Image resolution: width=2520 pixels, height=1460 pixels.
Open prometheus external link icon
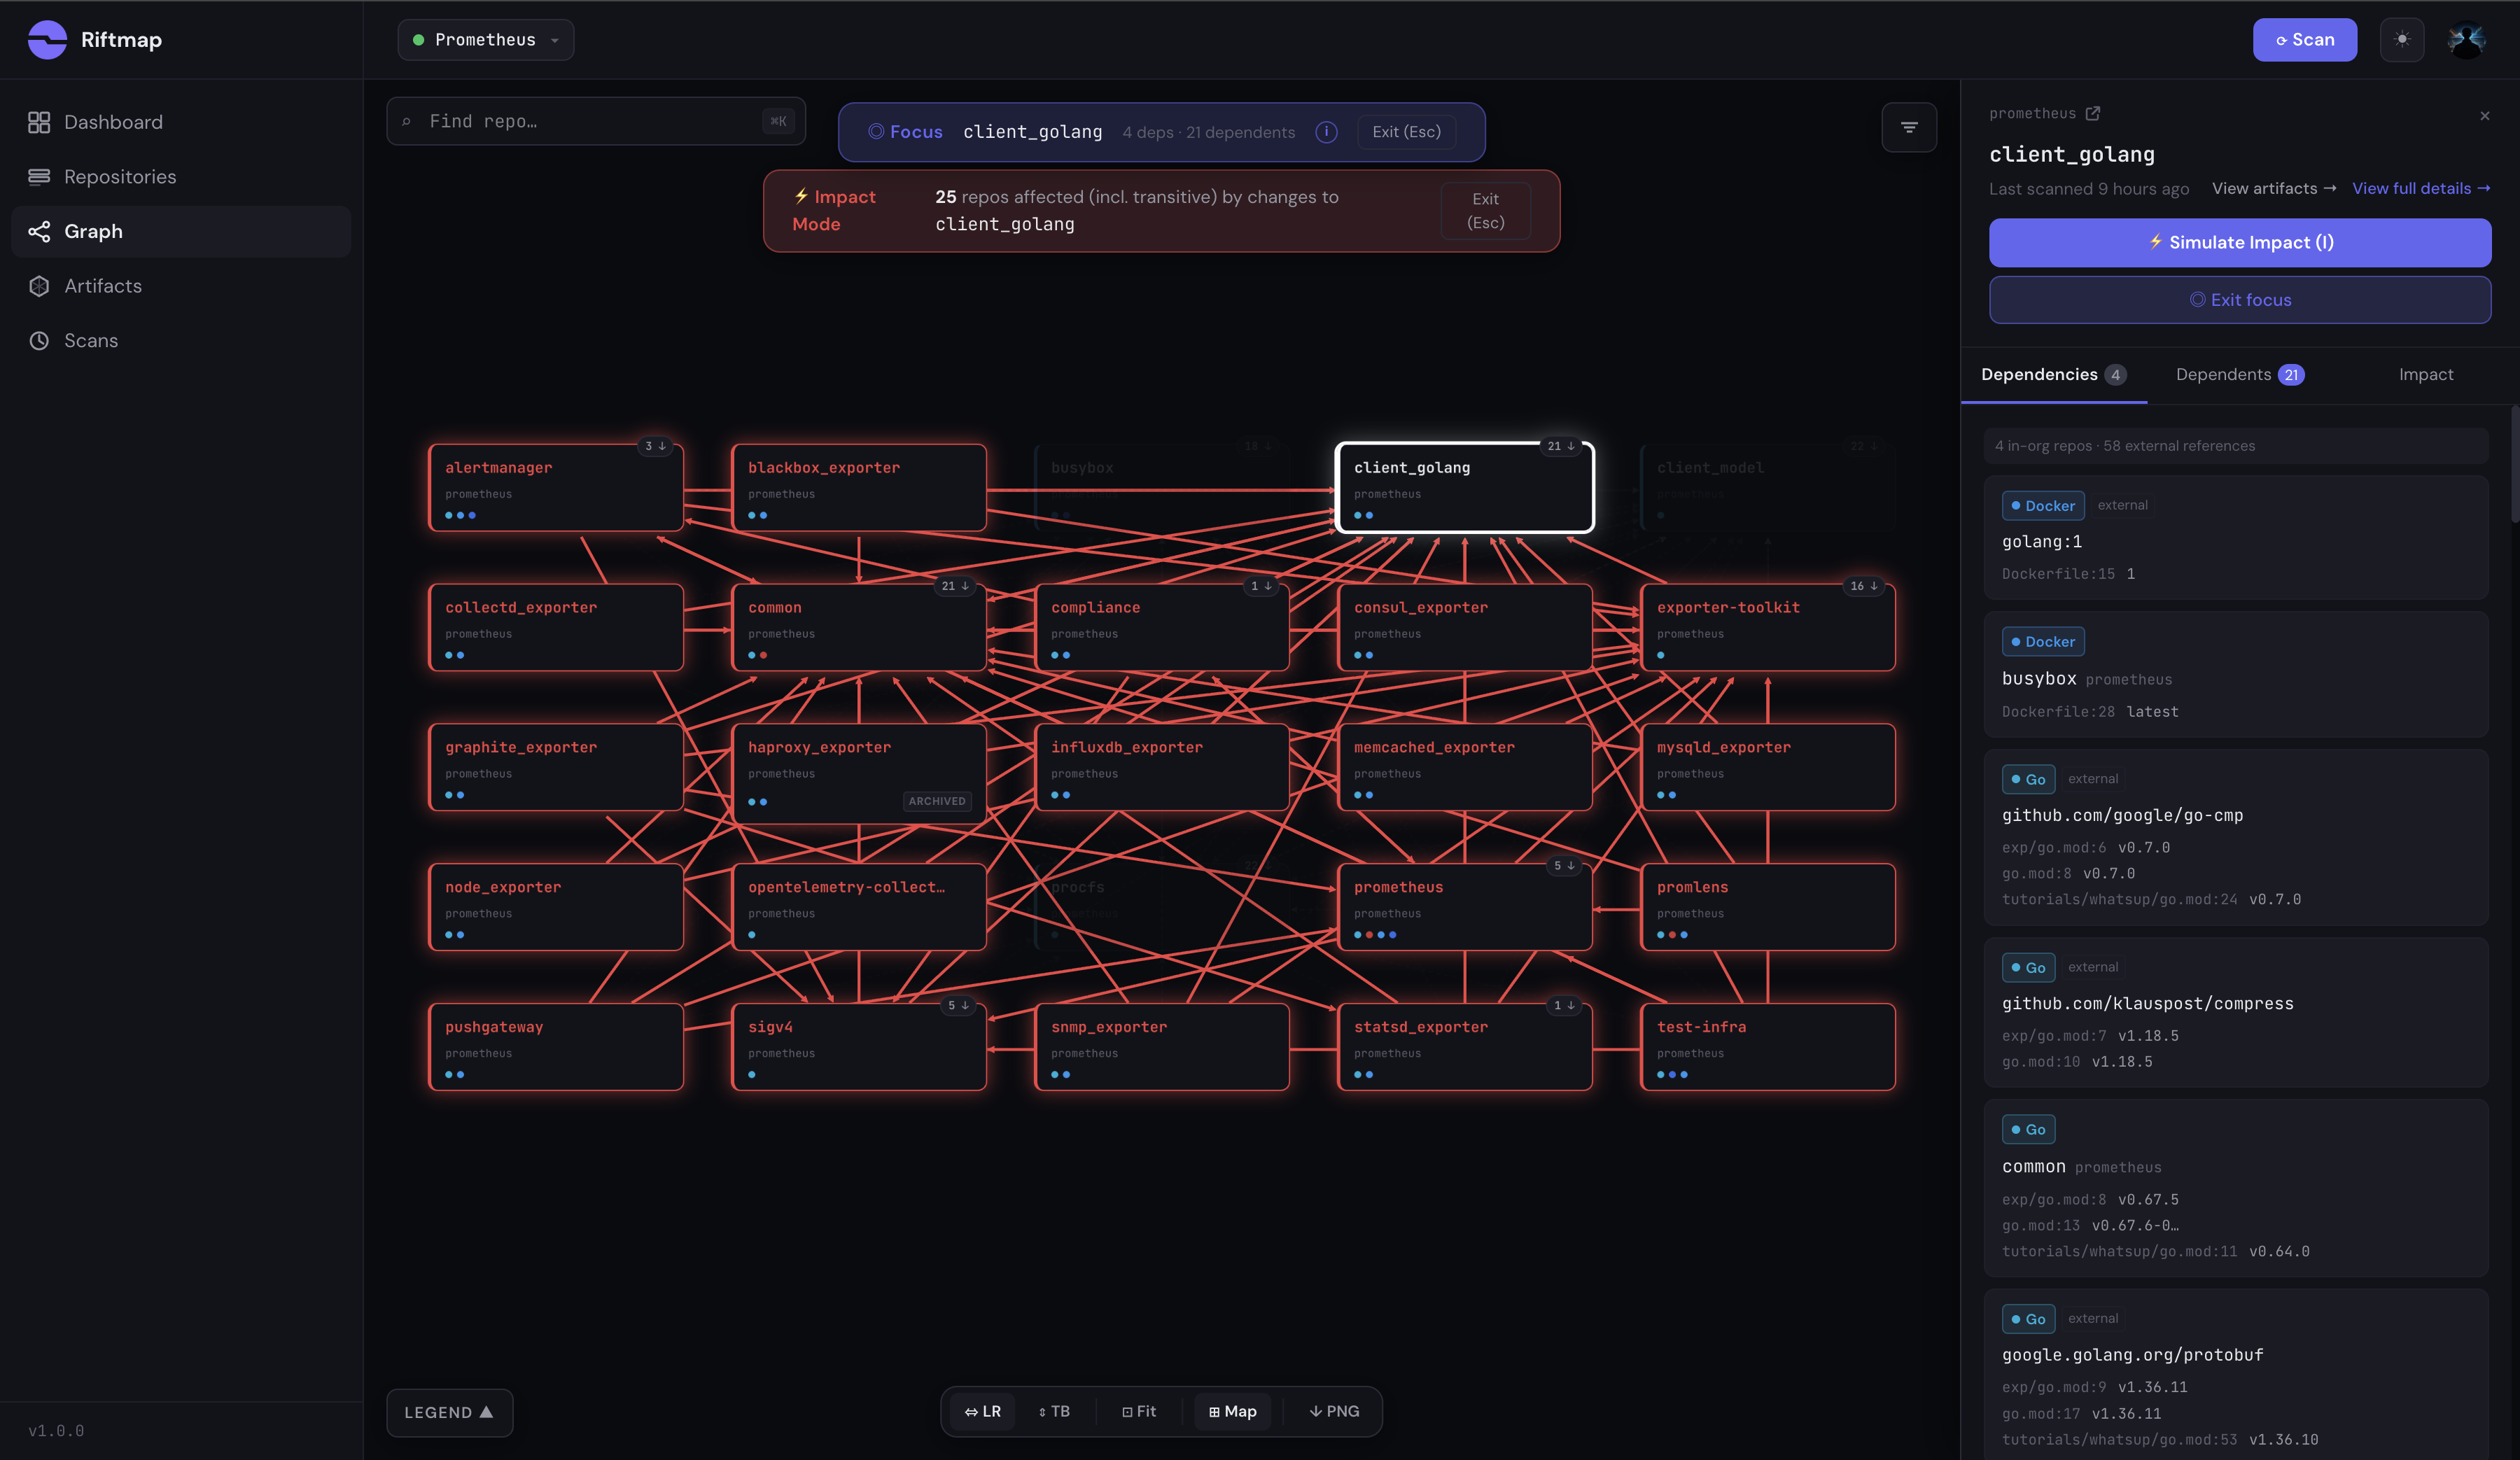click(2093, 114)
